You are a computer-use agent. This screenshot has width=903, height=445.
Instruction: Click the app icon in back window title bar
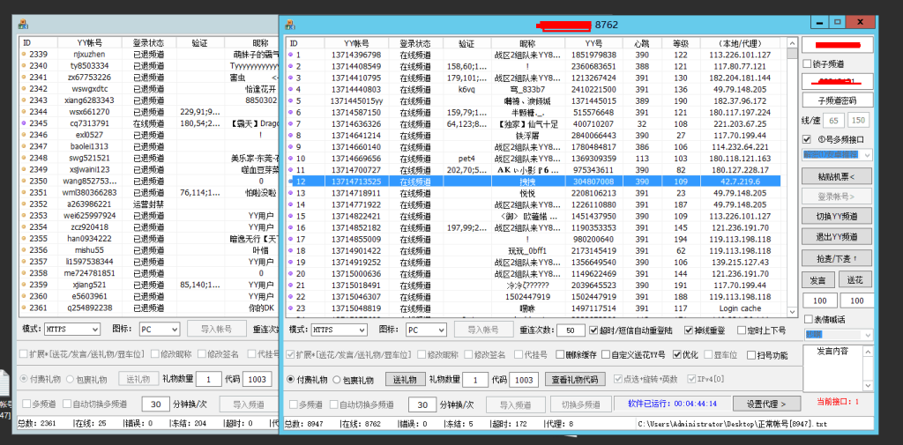pos(23,25)
